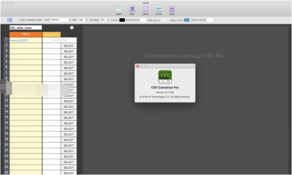
Task: Open SELECT data type for row 13
Action: click(69, 107)
